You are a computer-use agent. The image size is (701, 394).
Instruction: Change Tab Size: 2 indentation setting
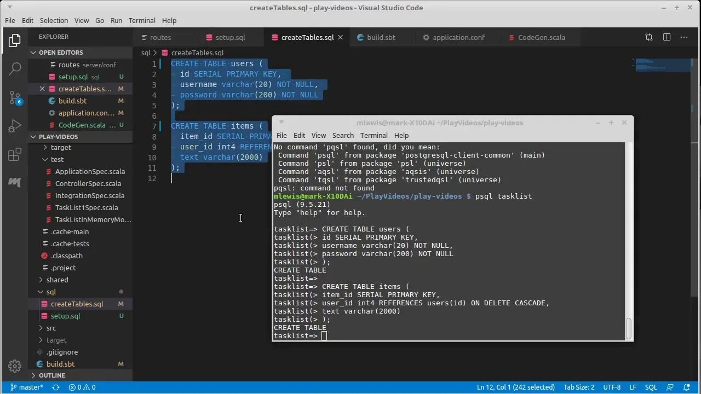579,387
